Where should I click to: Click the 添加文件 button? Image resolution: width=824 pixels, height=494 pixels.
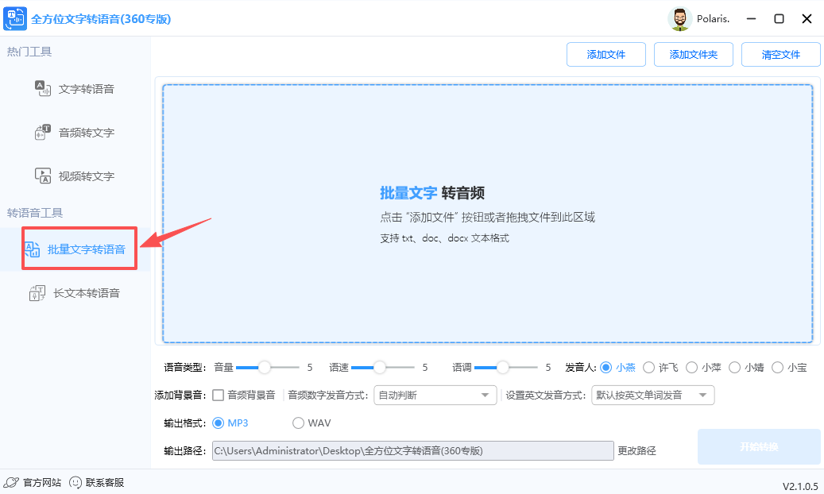(x=606, y=54)
